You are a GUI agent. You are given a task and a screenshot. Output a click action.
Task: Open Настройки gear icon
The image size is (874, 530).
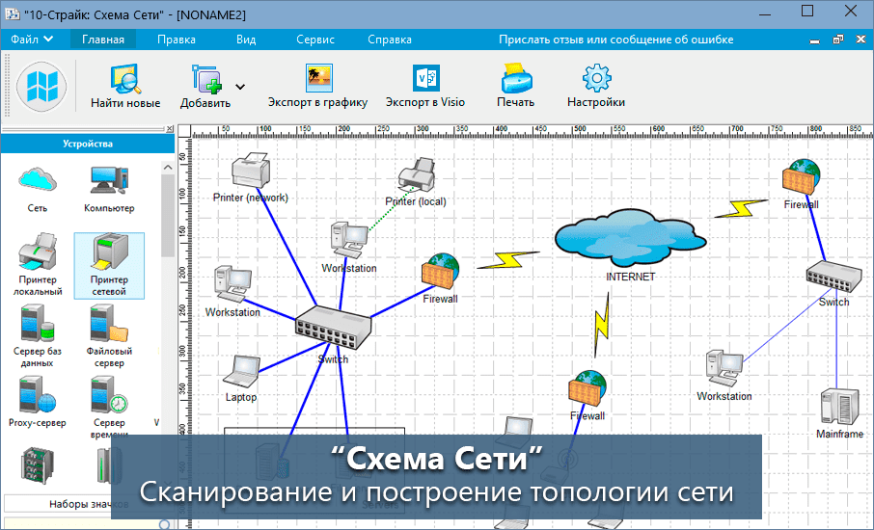pyautogui.click(x=595, y=79)
